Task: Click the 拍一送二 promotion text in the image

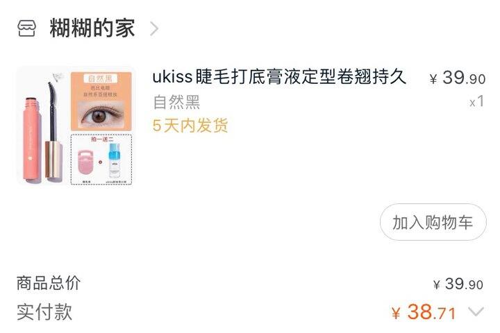Action: coord(102,139)
